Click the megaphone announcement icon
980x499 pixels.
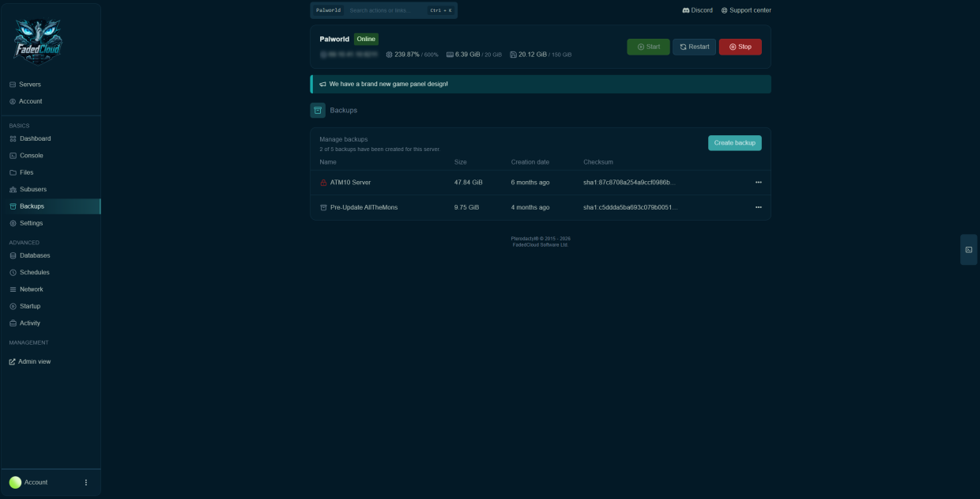[322, 84]
